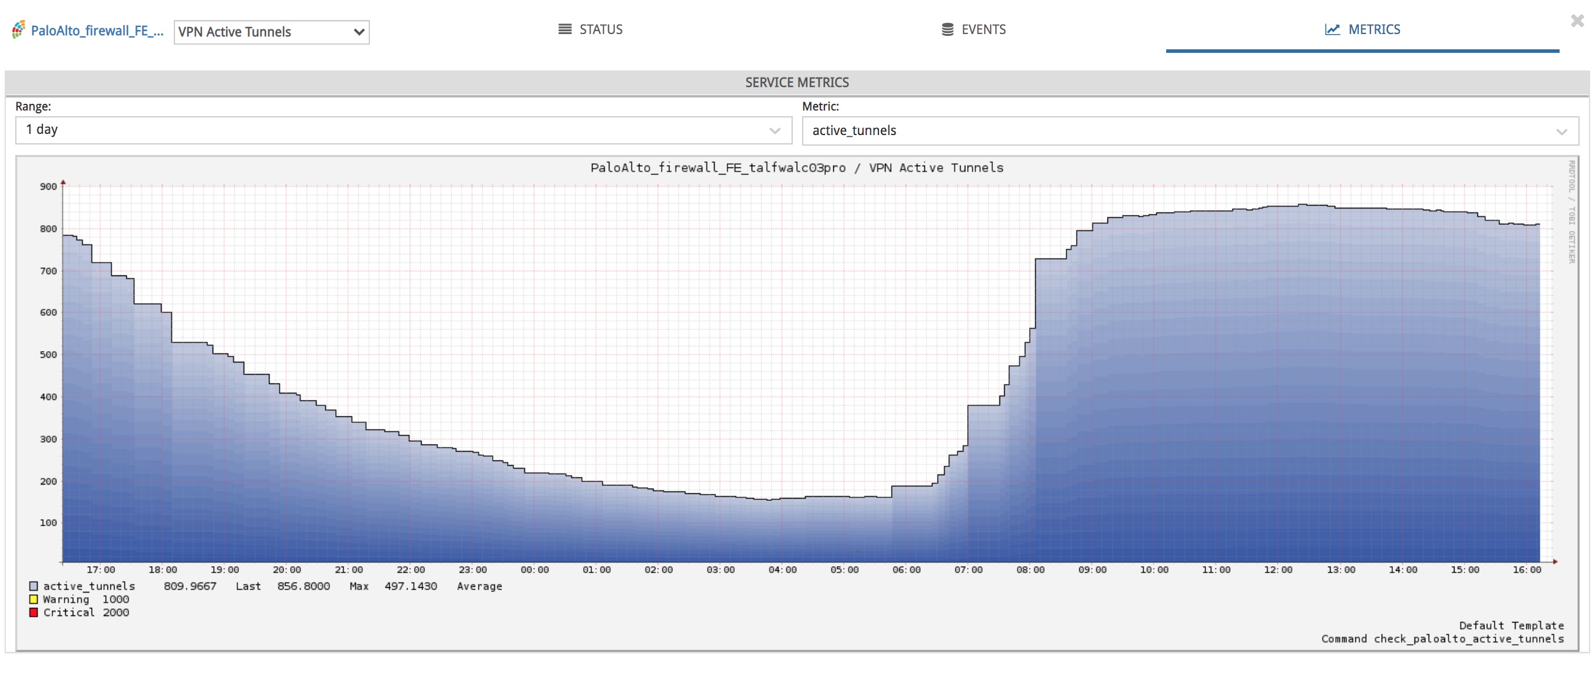Click the 17:00 time axis label
The image size is (1596, 673).
100,570
